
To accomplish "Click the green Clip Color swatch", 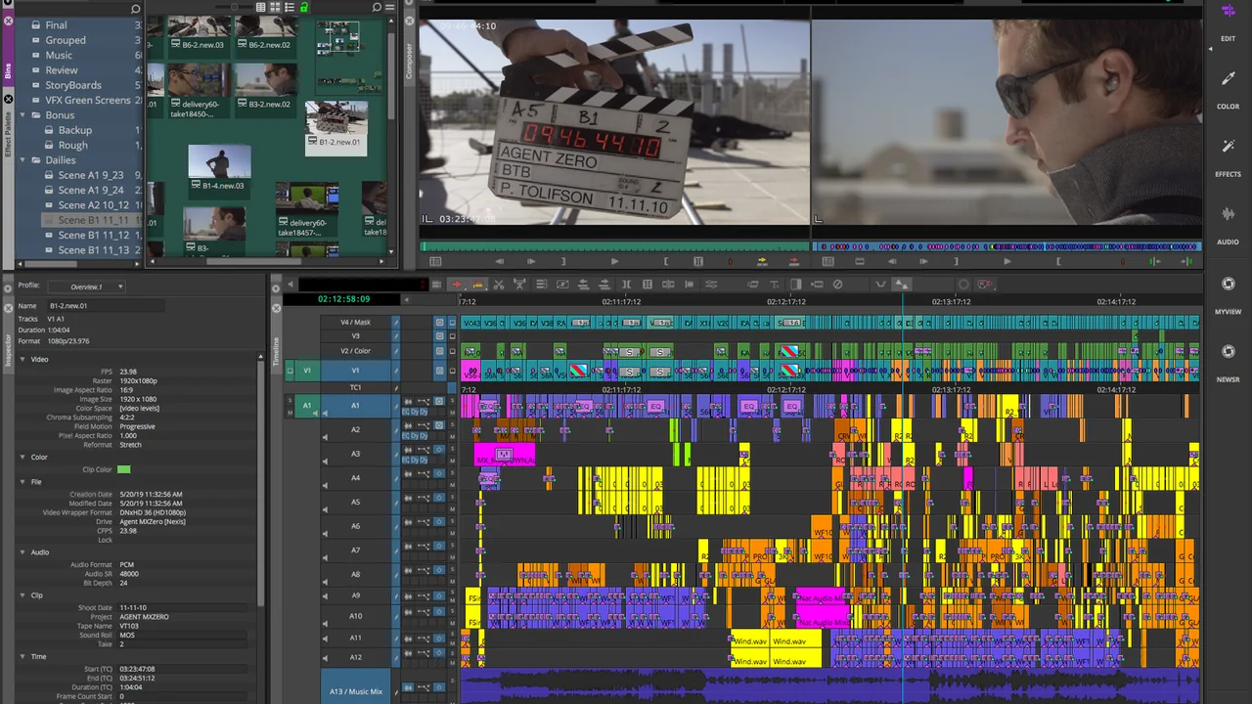I will click(124, 469).
